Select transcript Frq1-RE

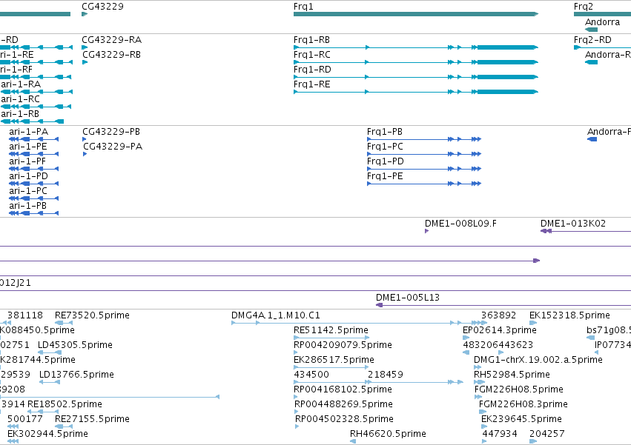tap(312, 84)
